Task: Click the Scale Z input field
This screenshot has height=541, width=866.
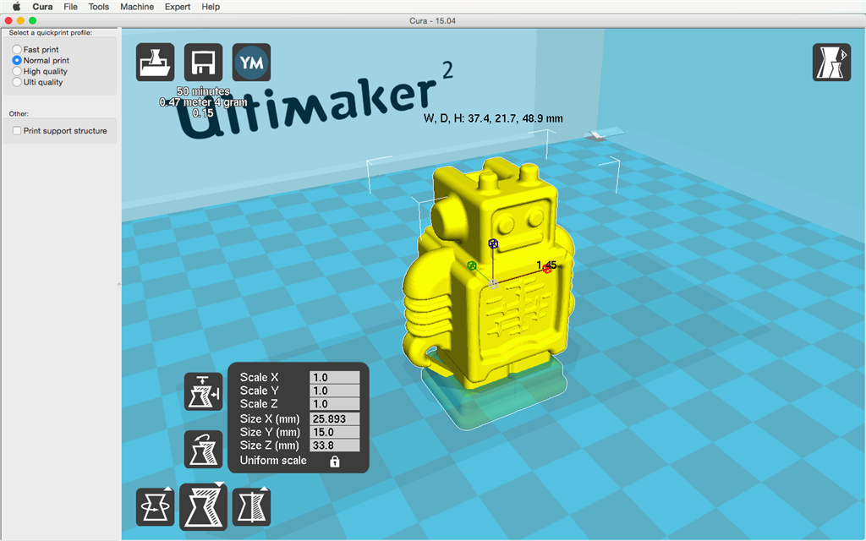Action: [x=335, y=404]
